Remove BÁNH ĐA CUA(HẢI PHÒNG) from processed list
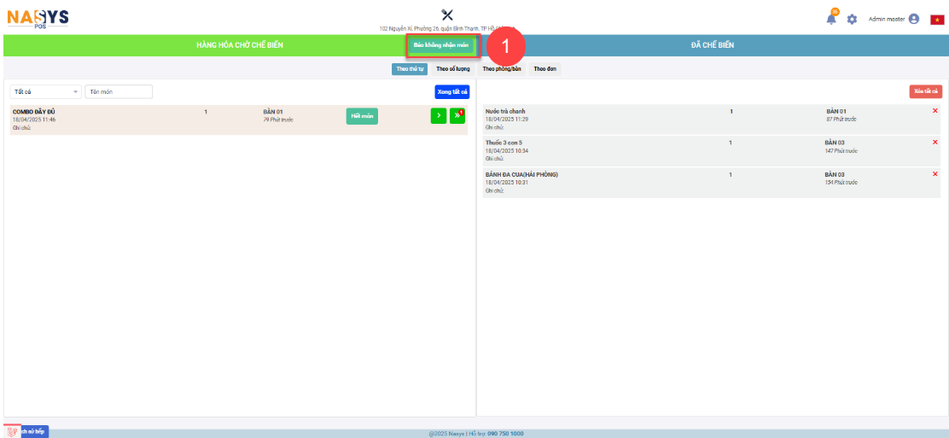The width and height of the screenshot is (949, 438). [x=935, y=174]
